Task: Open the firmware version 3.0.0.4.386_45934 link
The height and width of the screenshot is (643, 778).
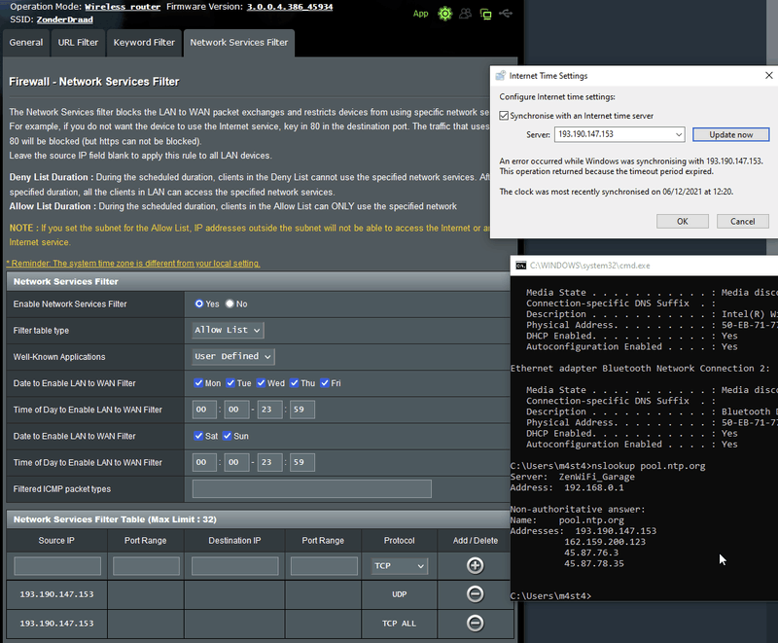Action: pos(290,7)
